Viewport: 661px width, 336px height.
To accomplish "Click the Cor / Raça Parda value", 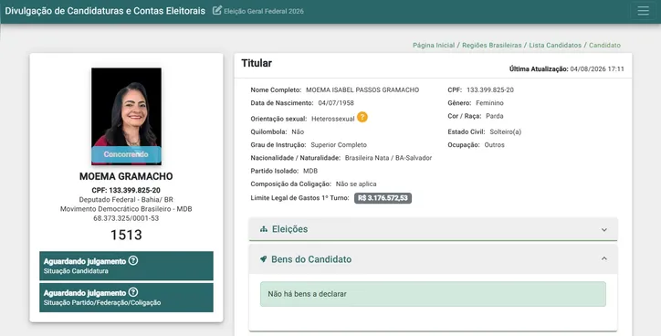I will pos(495,116).
